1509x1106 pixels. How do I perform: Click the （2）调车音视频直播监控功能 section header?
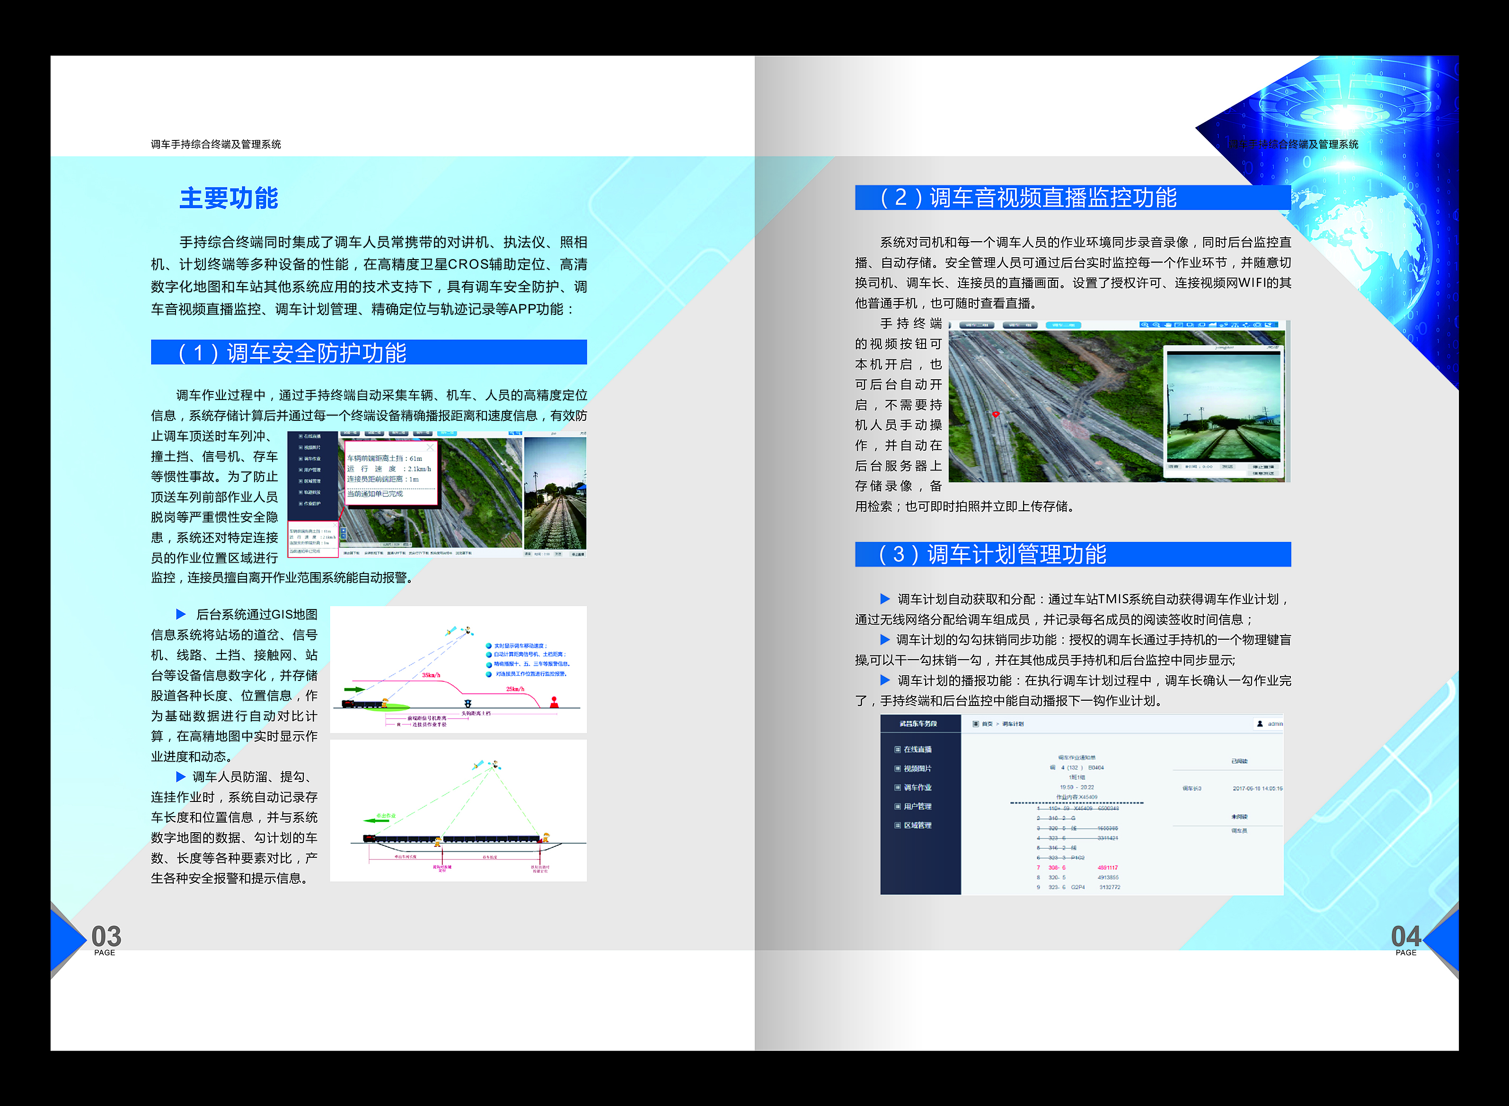pyautogui.click(x=1073, y=198)
